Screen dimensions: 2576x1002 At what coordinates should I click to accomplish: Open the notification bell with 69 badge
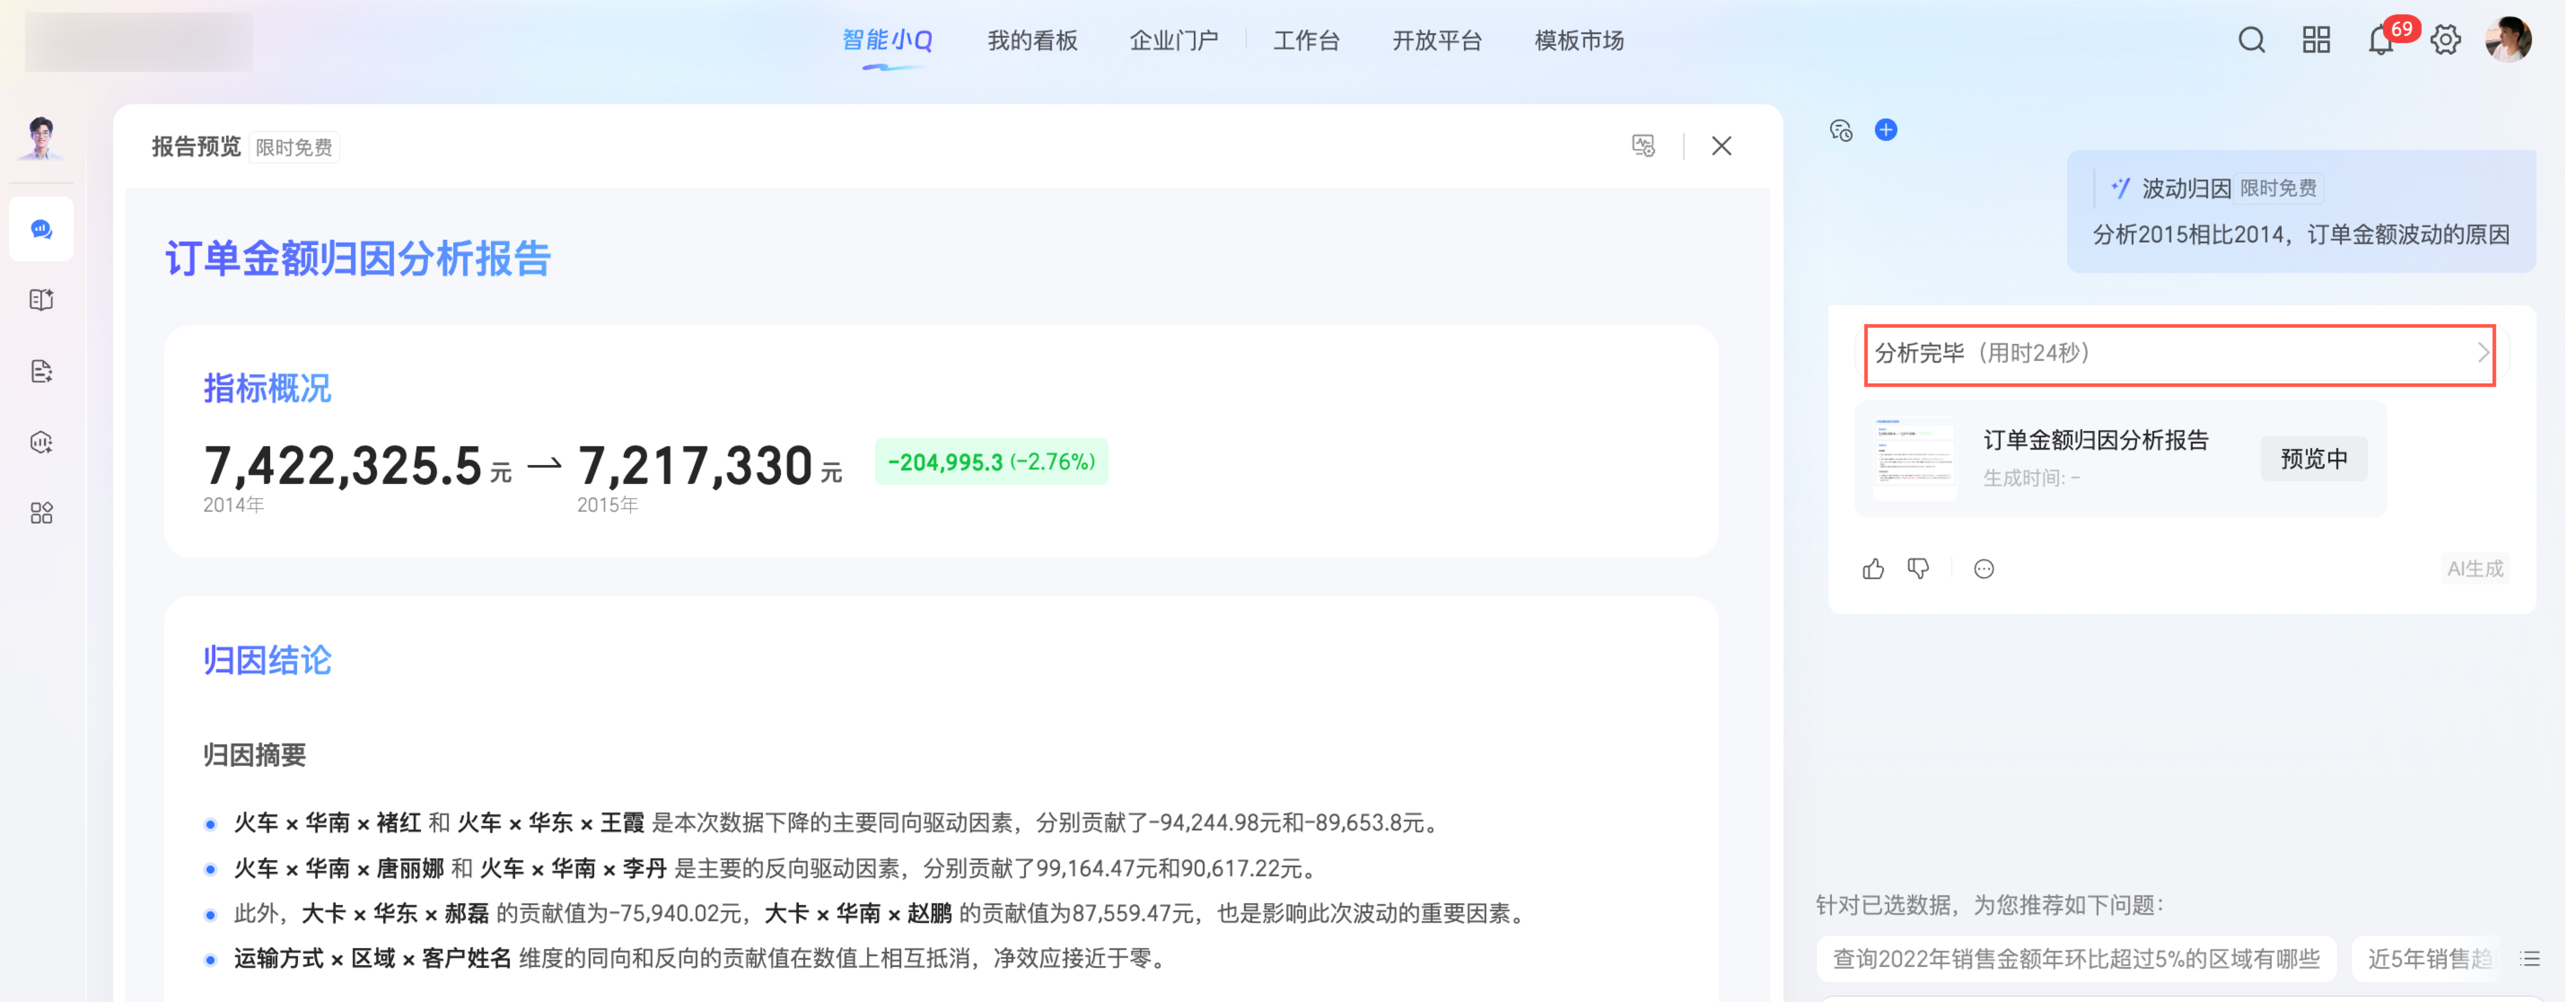(x=2381, y=40)
